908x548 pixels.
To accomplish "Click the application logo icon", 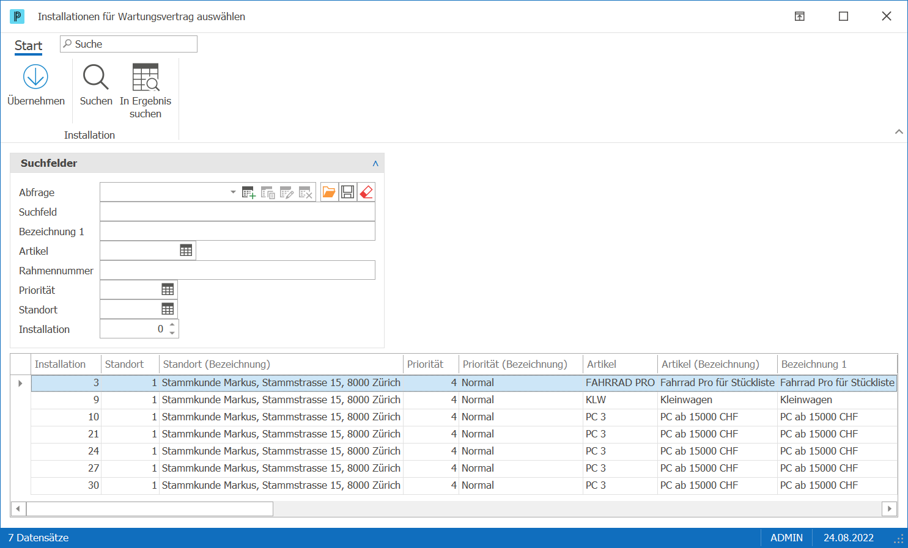I will click(17, 16).
